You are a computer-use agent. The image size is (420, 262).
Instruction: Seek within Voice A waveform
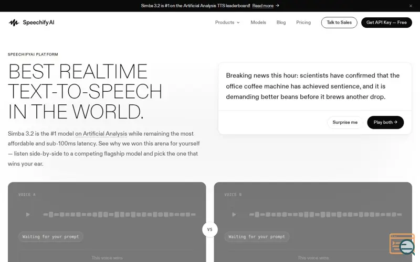point(120,214)
